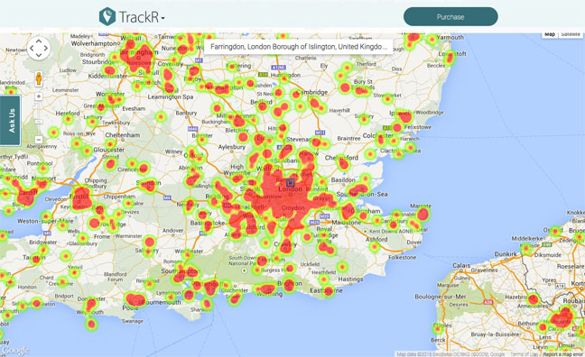This screenshot has height=357, width=585.
Task: Zoom out using the minus button
Action: pos(39,140)
